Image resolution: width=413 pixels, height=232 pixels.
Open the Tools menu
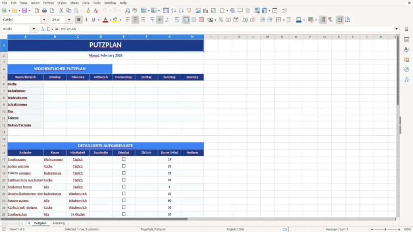point(97,3)
